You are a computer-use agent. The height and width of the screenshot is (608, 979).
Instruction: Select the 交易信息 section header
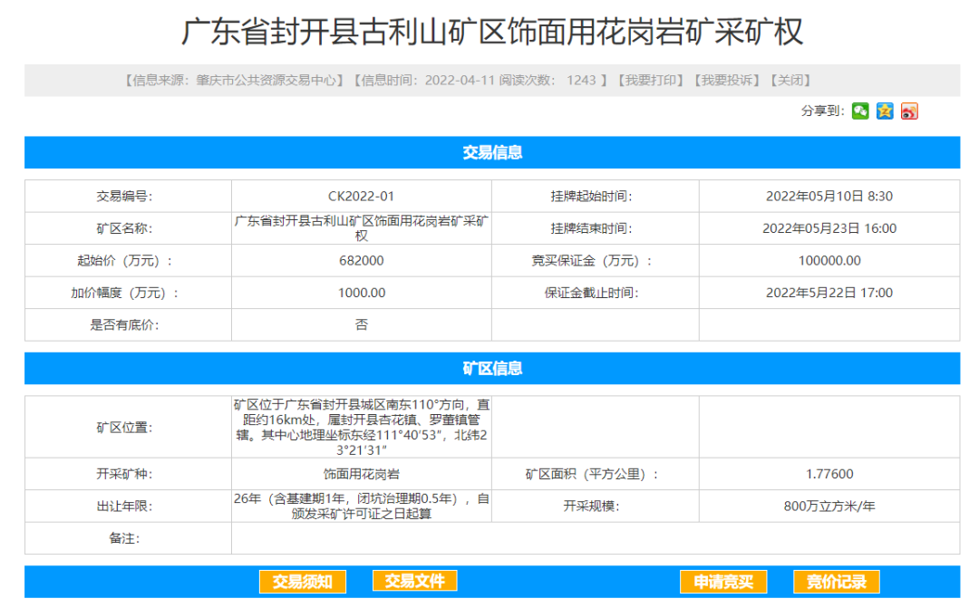click(x=492, y=152)
